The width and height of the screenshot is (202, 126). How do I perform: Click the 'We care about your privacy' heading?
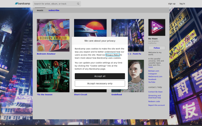tap(100, 41)
